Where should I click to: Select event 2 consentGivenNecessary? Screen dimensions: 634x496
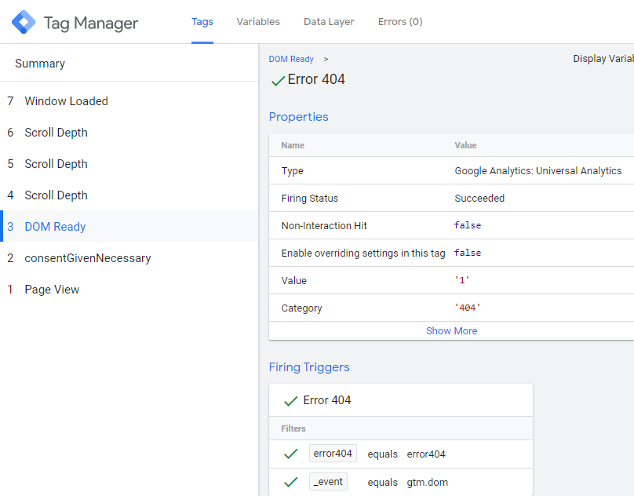[129, 257]
